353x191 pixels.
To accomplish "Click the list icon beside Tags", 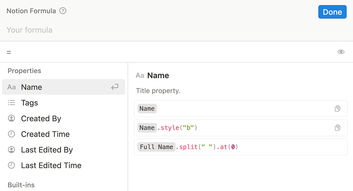I will pyautogui.click(x=11, y=103).
